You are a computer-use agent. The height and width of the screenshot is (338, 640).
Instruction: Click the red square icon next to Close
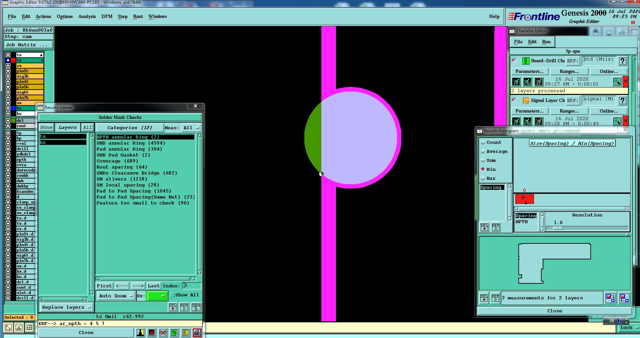click(152, 332)
